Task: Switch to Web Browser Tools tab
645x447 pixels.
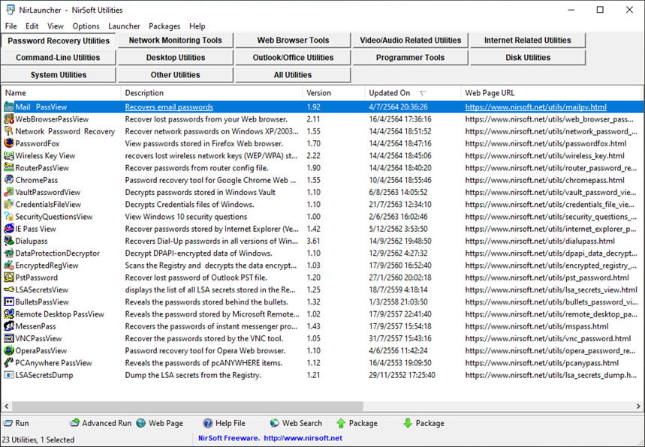Action: pyautogui.click(x=293, y=40)
